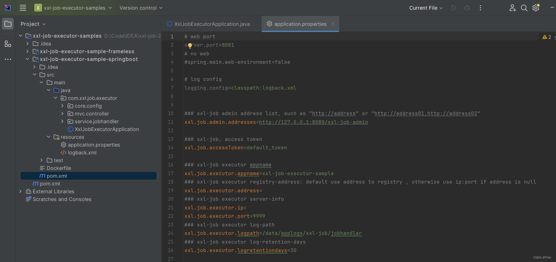Collapse the resources folder
The width and height of the screenshot is (556, 262).
(x=49, y=137)
